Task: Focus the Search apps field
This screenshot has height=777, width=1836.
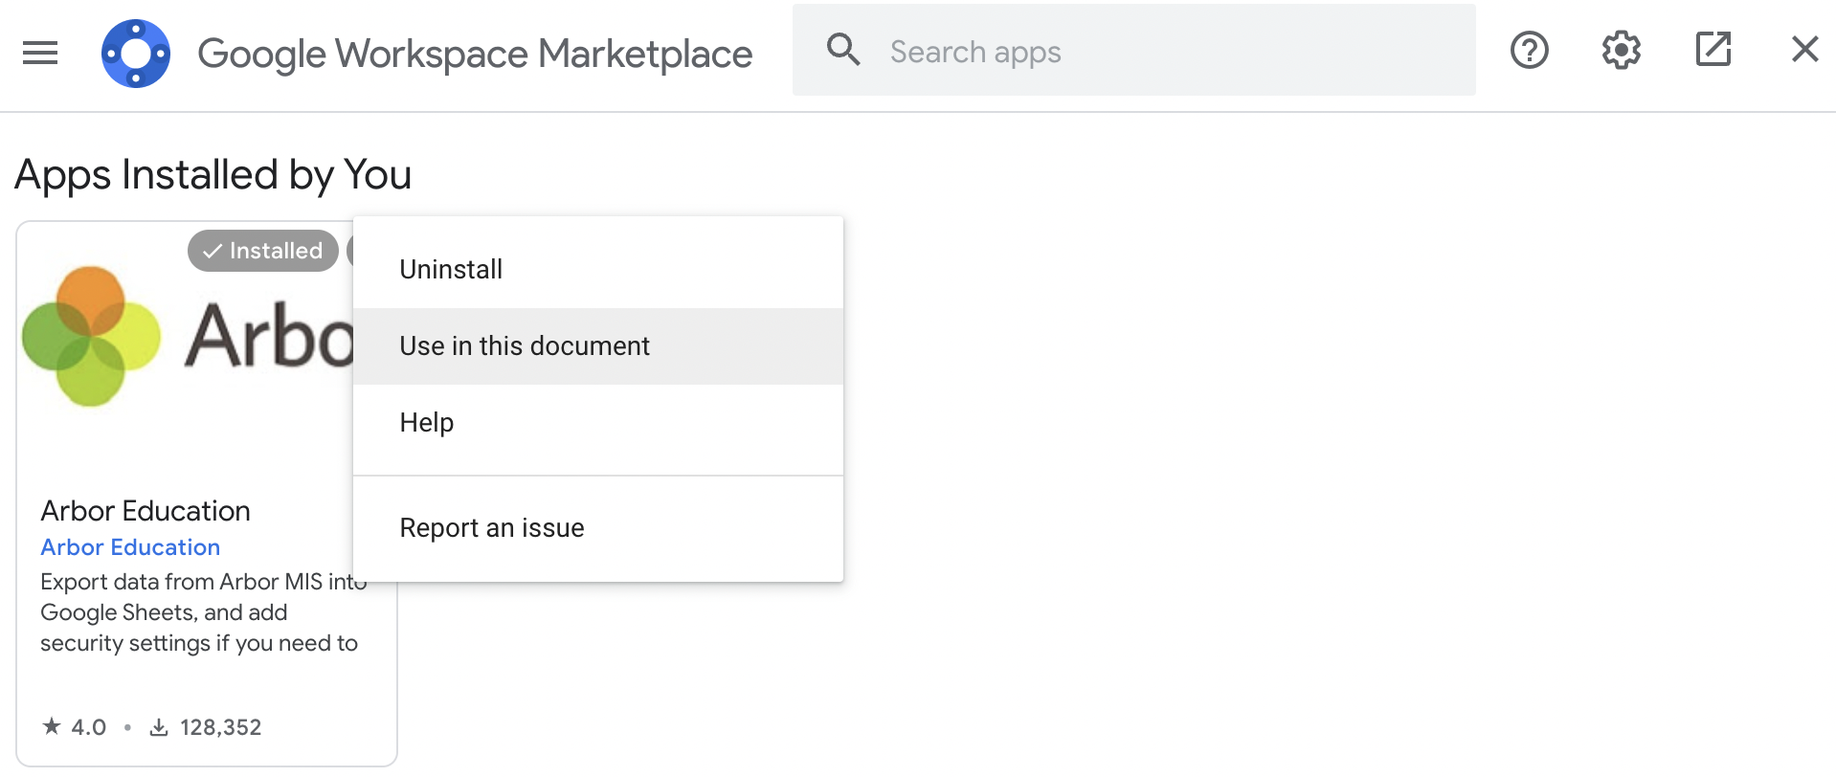Action: [1149, 52]
